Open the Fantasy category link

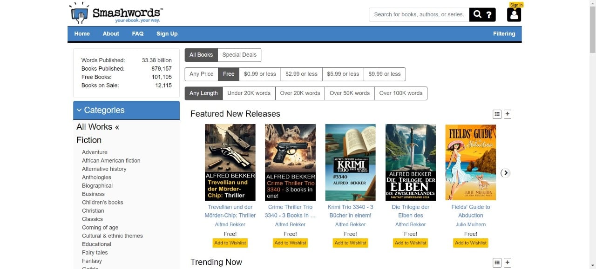tap(92, 261)
